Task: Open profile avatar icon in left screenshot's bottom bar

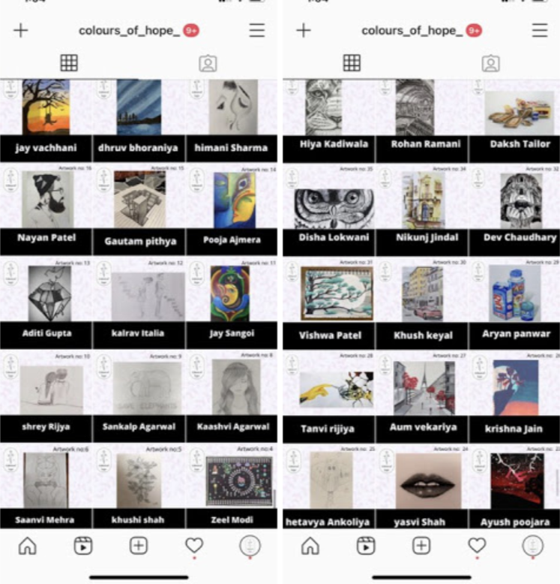Action: click(250, 546)
